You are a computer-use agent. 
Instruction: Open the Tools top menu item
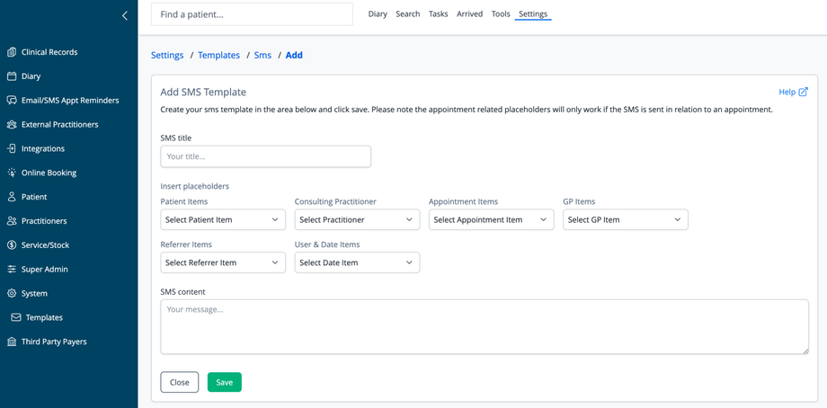coord(501,14)
